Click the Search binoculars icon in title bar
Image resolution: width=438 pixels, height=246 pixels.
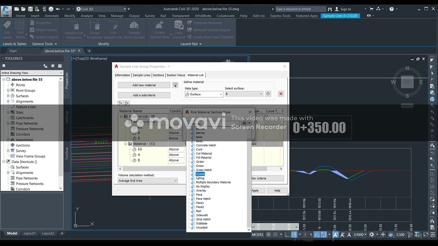(330, 9)
